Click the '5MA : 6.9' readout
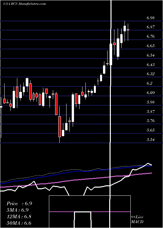163x228 pixels. pos(18,210)
